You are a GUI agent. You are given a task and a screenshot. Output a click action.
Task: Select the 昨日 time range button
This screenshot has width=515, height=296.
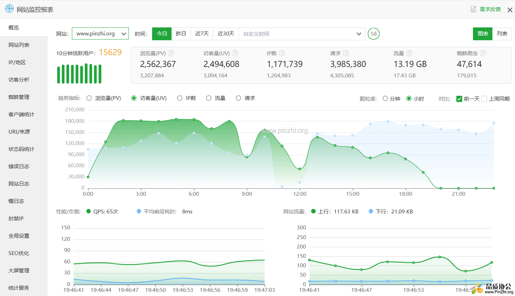(181, 34)
